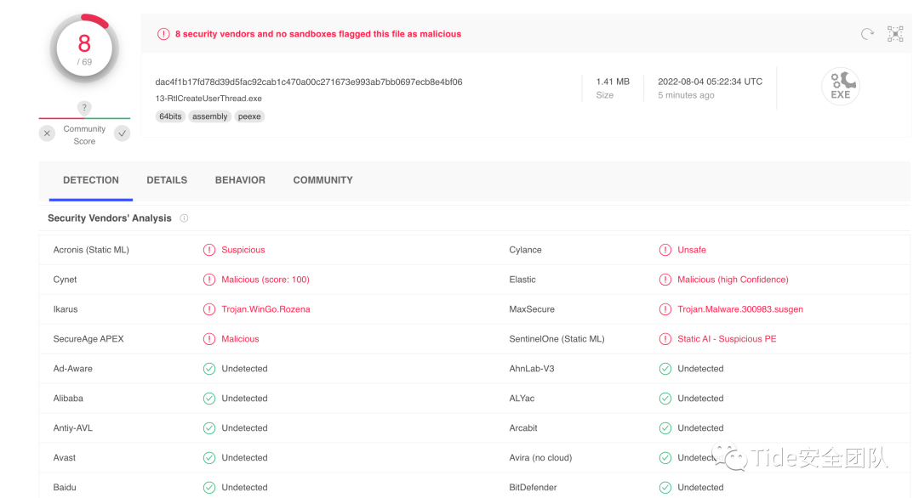The height and width of the screenshot is (498, 919).
Task: Click the 2022-08-04 05:22:34 UTC timestamp
Action: (x=710, y=82)
